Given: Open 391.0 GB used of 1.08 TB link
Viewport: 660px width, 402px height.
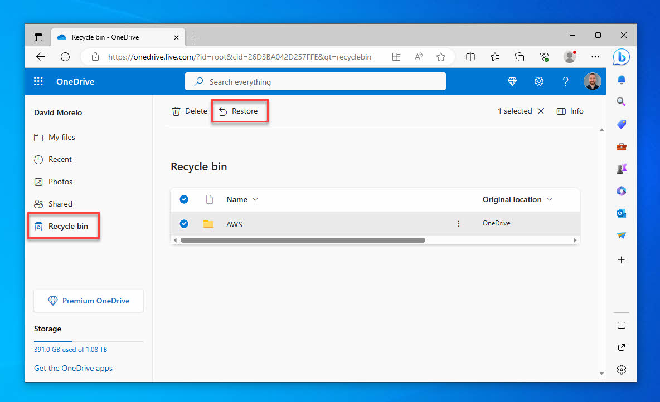Looking at the screenshot, I should pyautogui.click(x=70, y=350).
